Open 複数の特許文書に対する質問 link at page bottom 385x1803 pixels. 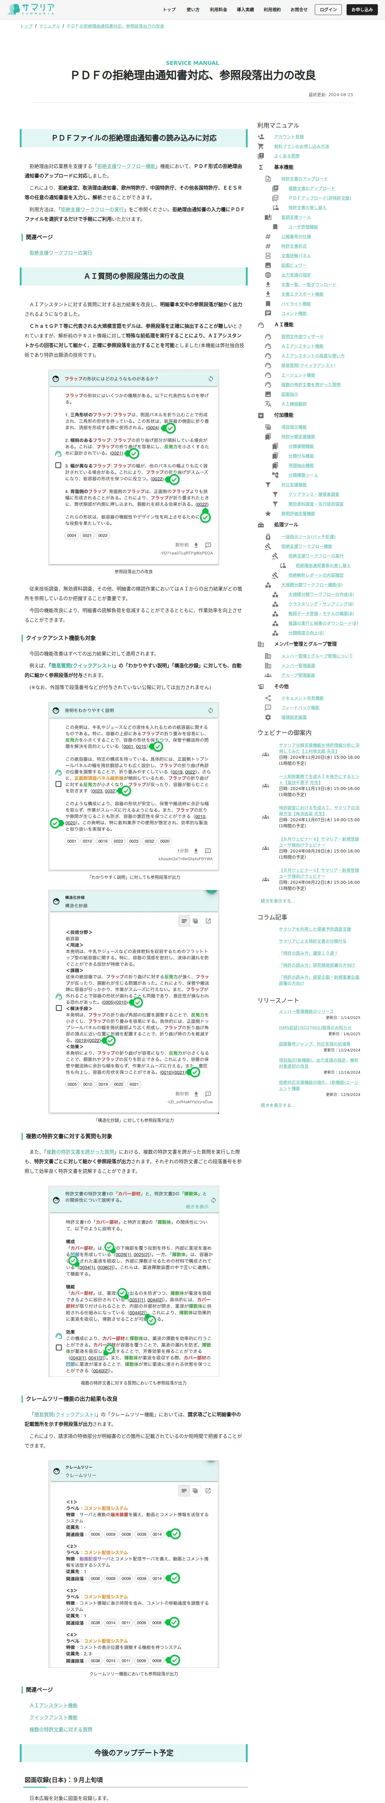click(61, 1729)
